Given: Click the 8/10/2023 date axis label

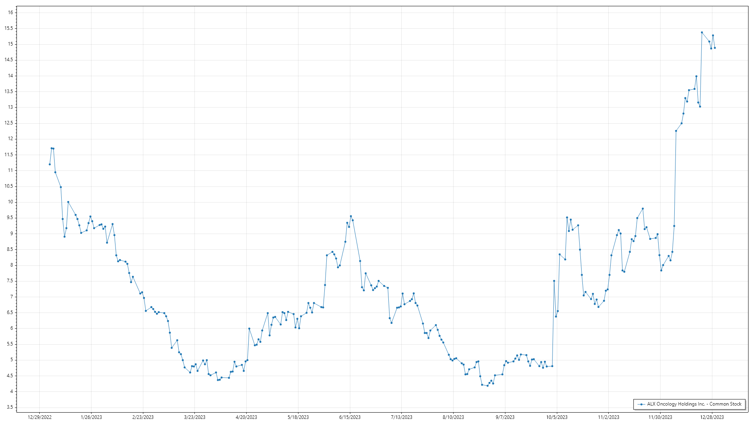Looking at the screenshot, I should point(453,417).
